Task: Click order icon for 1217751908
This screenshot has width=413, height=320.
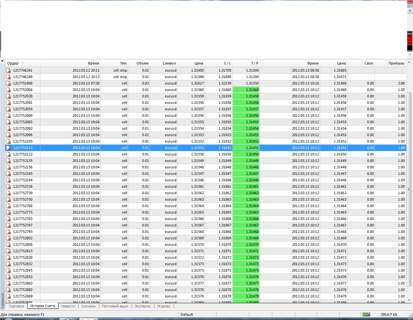Action: pos(8,83)
